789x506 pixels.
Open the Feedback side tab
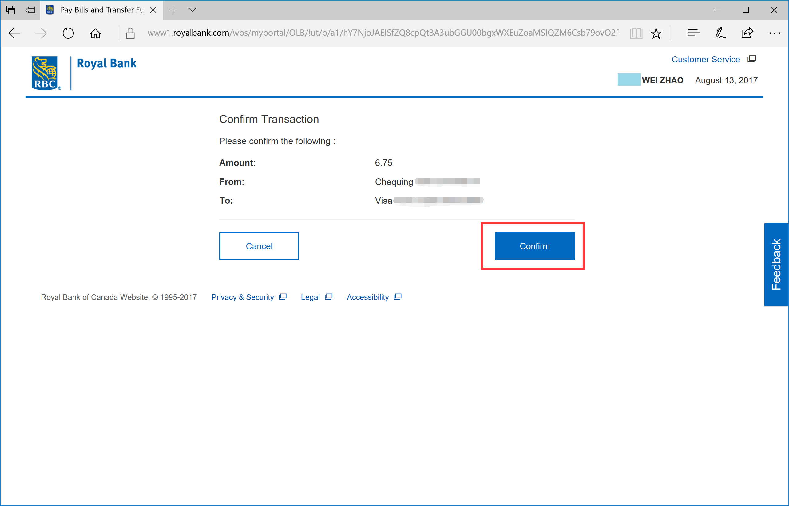point(776,265)
